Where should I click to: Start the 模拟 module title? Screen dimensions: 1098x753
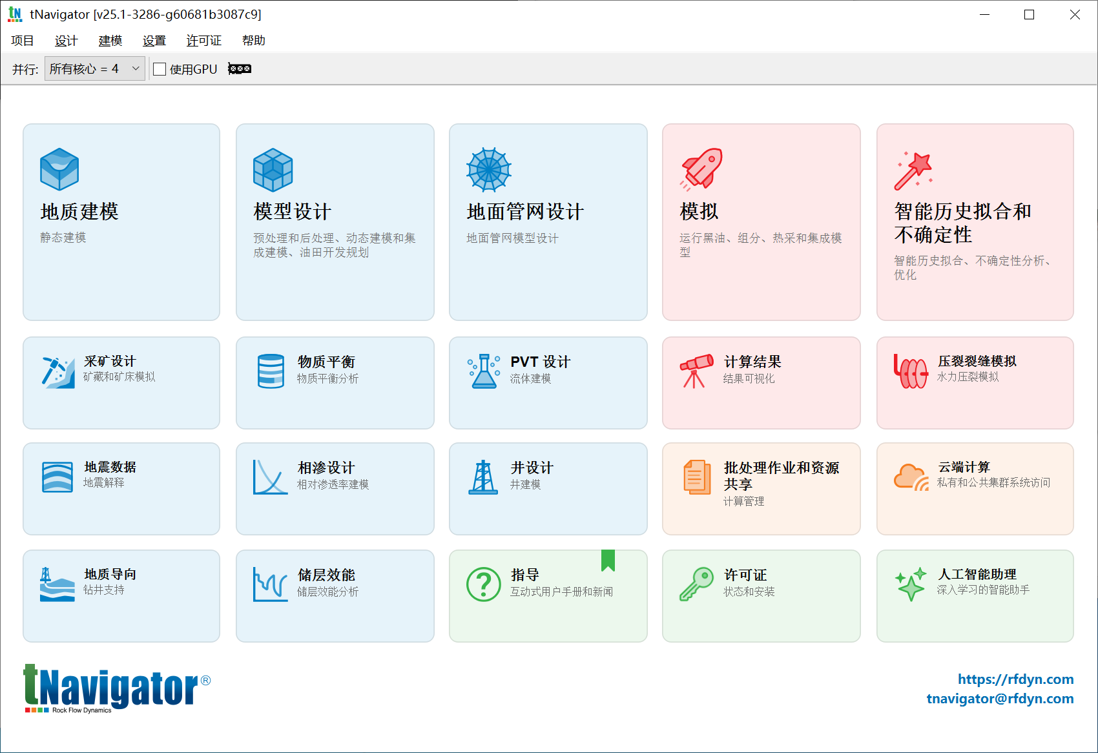[x=699, y=212]
